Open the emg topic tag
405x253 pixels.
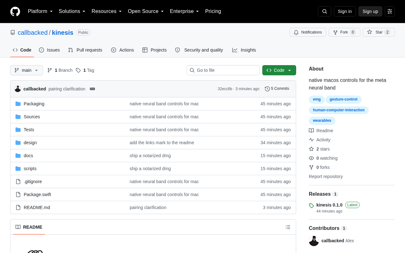(317, 100)
